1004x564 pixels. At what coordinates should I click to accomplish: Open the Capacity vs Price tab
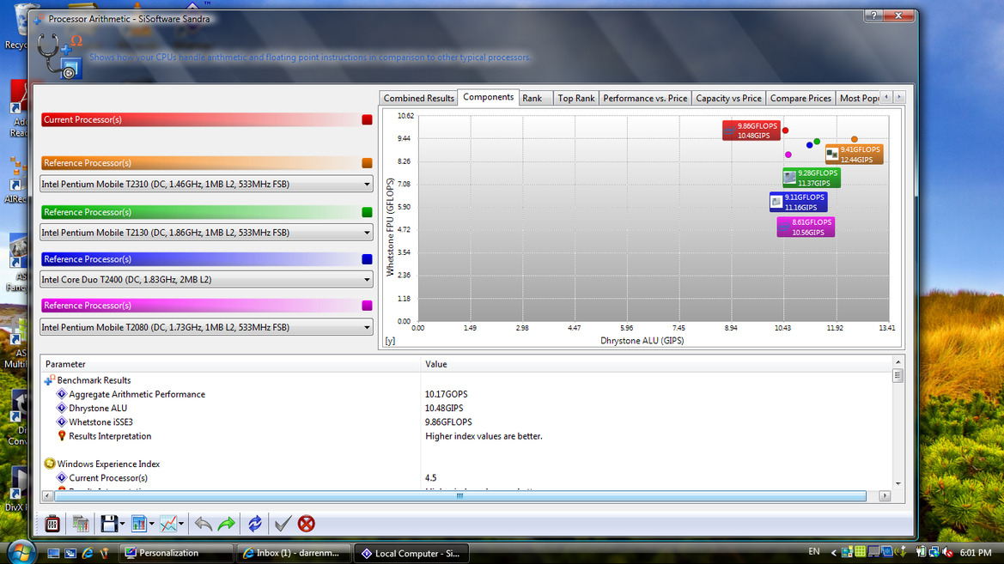[x=728, y=98]
